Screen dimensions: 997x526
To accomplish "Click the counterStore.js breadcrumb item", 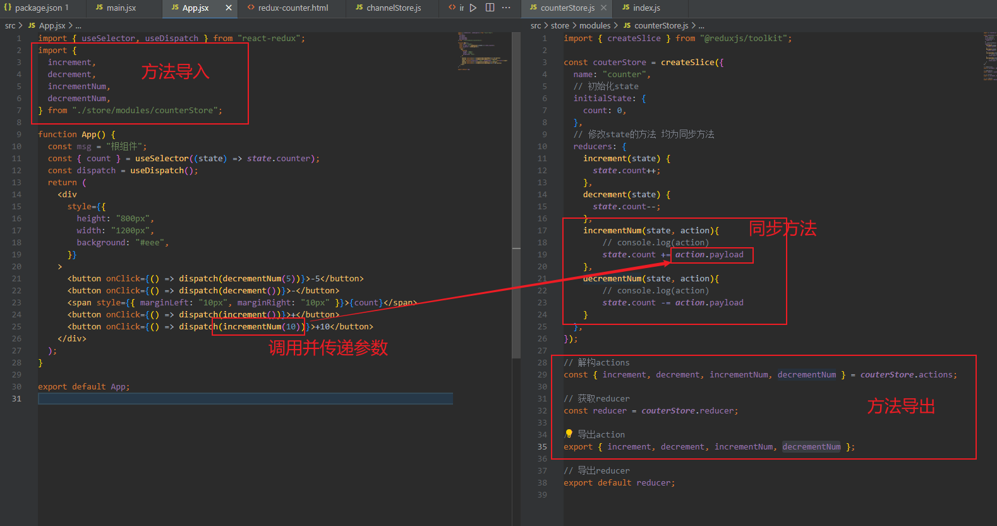I will point(662,25).
